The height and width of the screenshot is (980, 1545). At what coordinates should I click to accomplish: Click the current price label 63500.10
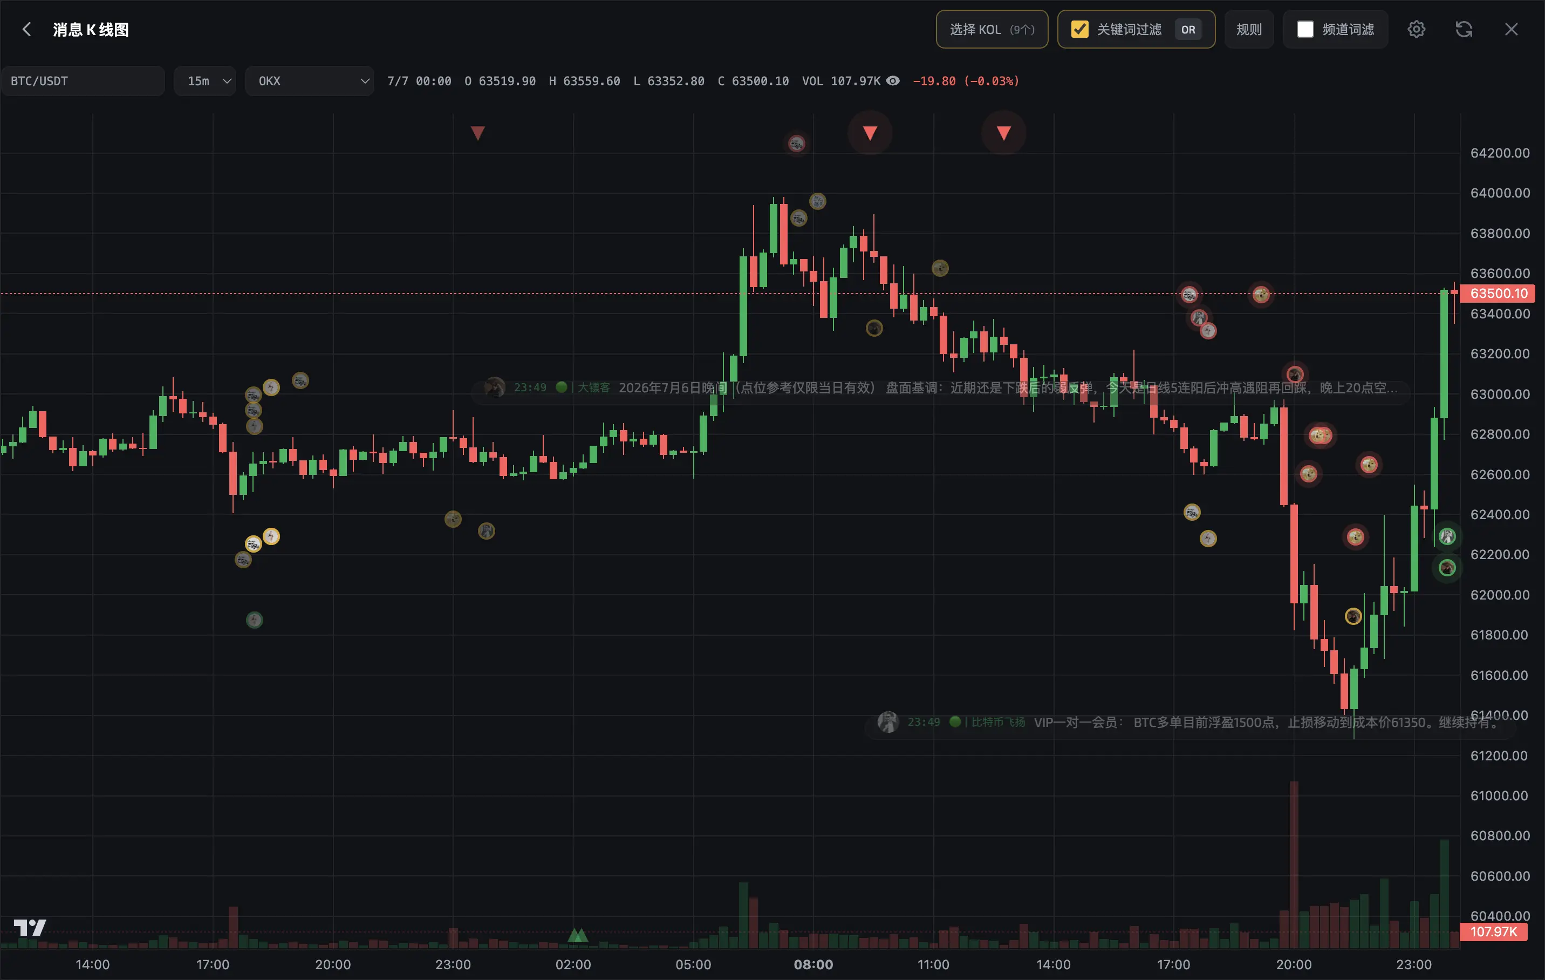coord(1497,293)
